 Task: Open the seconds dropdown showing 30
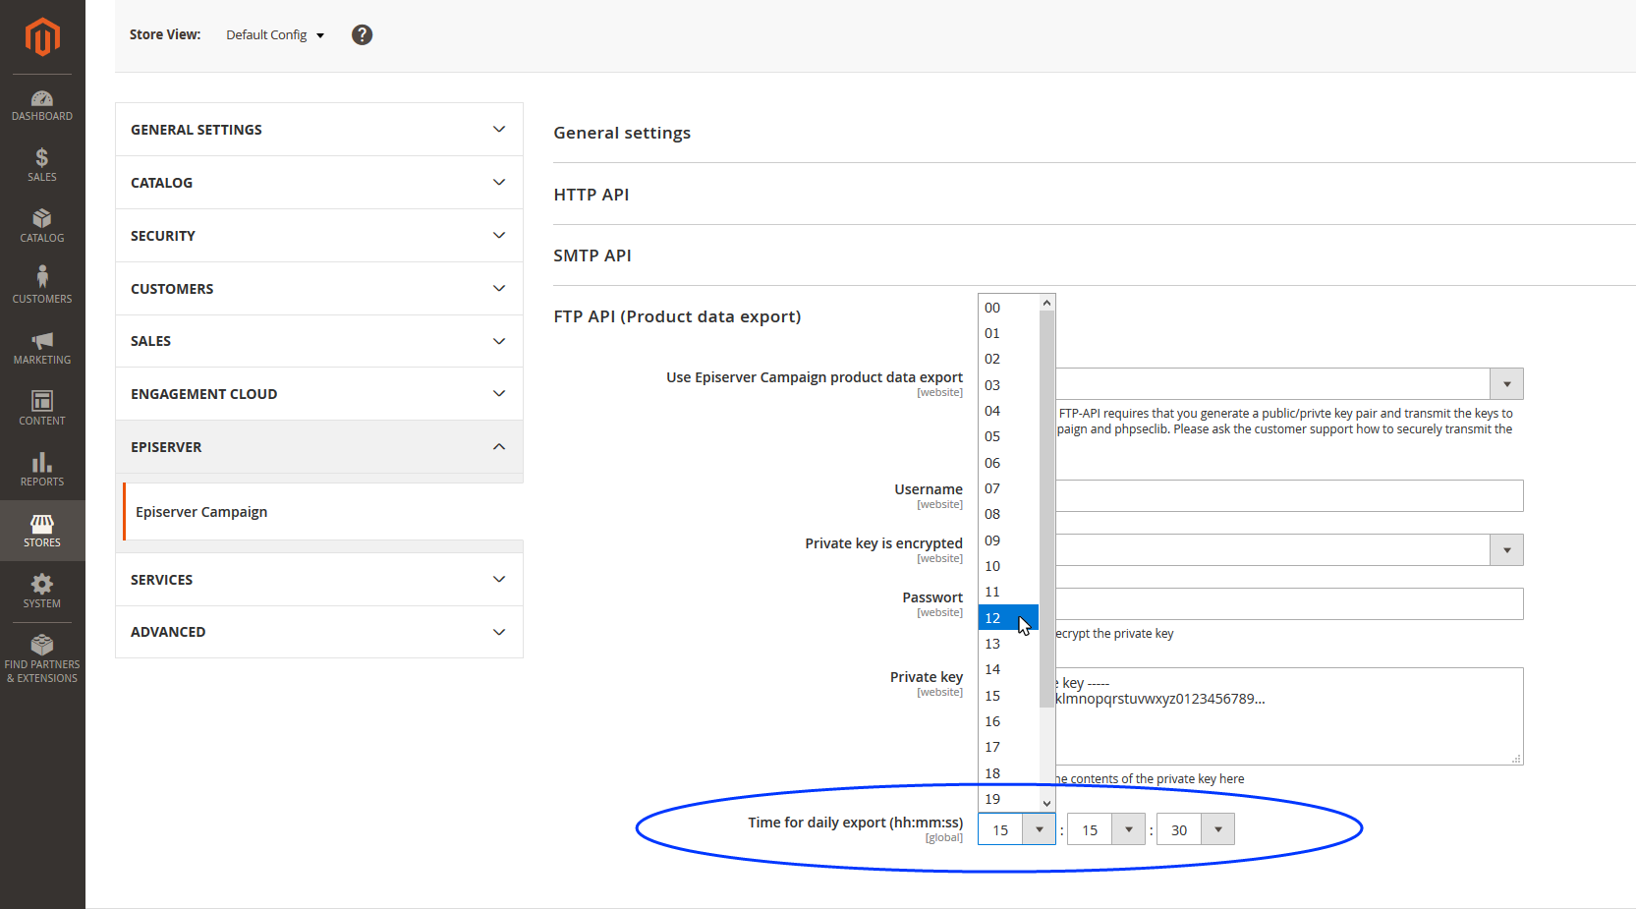coord(1195,829)
